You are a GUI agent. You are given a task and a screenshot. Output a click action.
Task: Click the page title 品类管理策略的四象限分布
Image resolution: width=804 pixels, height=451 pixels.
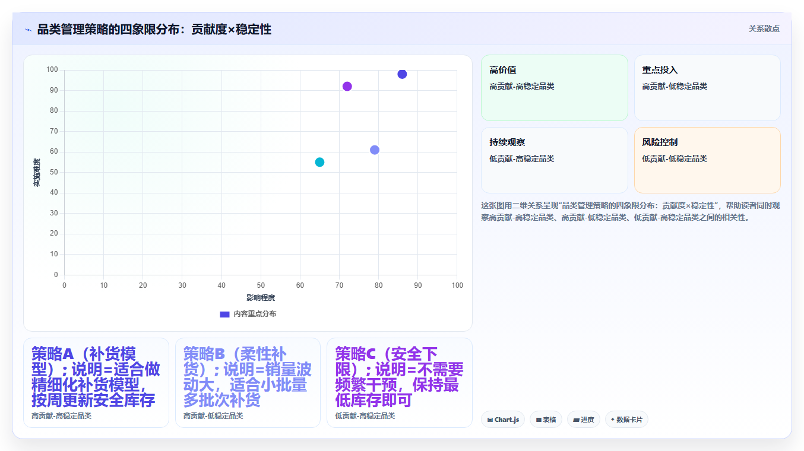[x=154, y=29]
